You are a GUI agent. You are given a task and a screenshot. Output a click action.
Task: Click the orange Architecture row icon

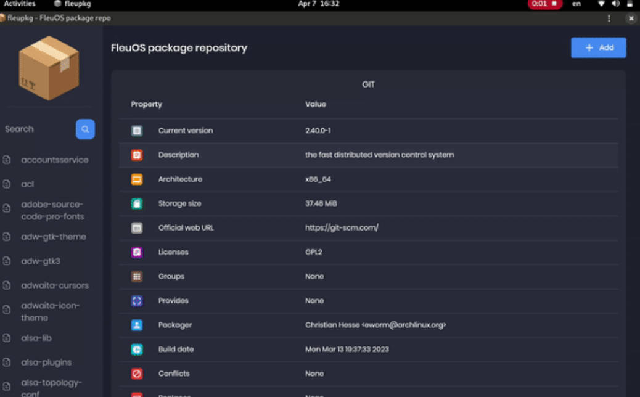(x=137, y=179)
